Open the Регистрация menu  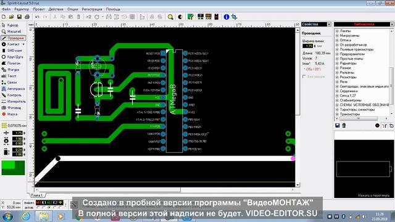(92, 9)
